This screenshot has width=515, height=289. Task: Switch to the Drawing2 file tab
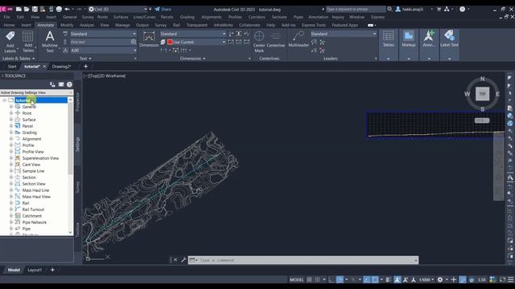click(x=61, y=67)
